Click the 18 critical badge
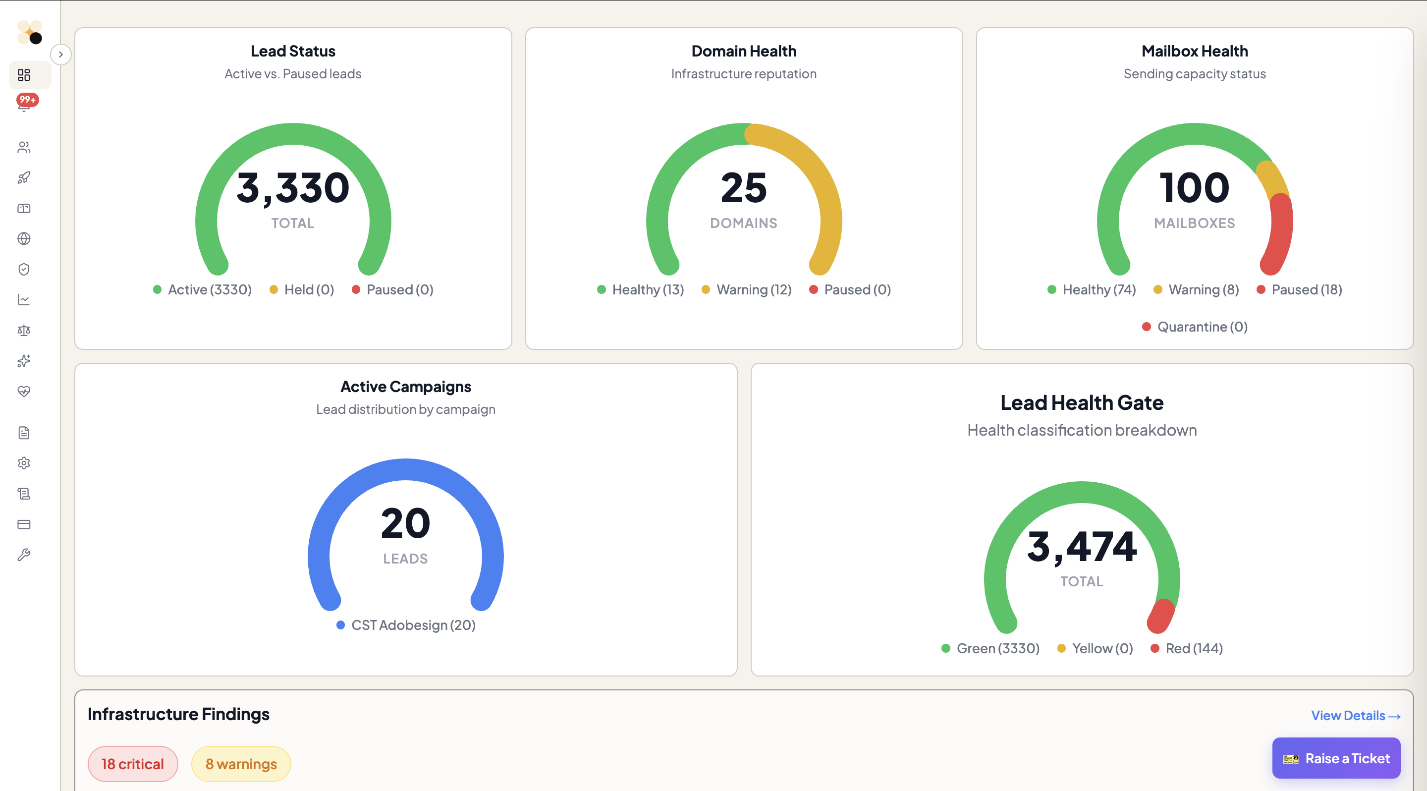This screenshot has width=1427, height=791. [132, 764]
